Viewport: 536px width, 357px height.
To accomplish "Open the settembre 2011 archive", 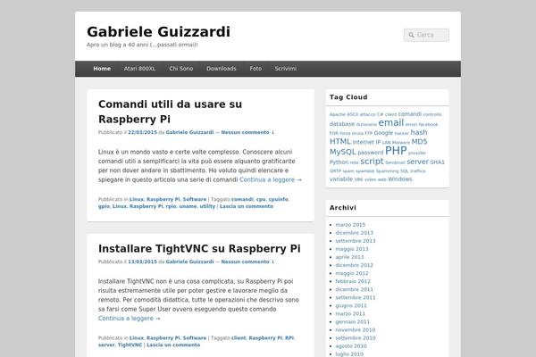I will pos(356,297).
